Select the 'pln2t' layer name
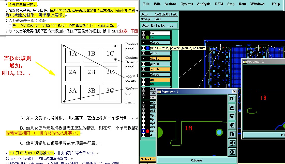 160,53
